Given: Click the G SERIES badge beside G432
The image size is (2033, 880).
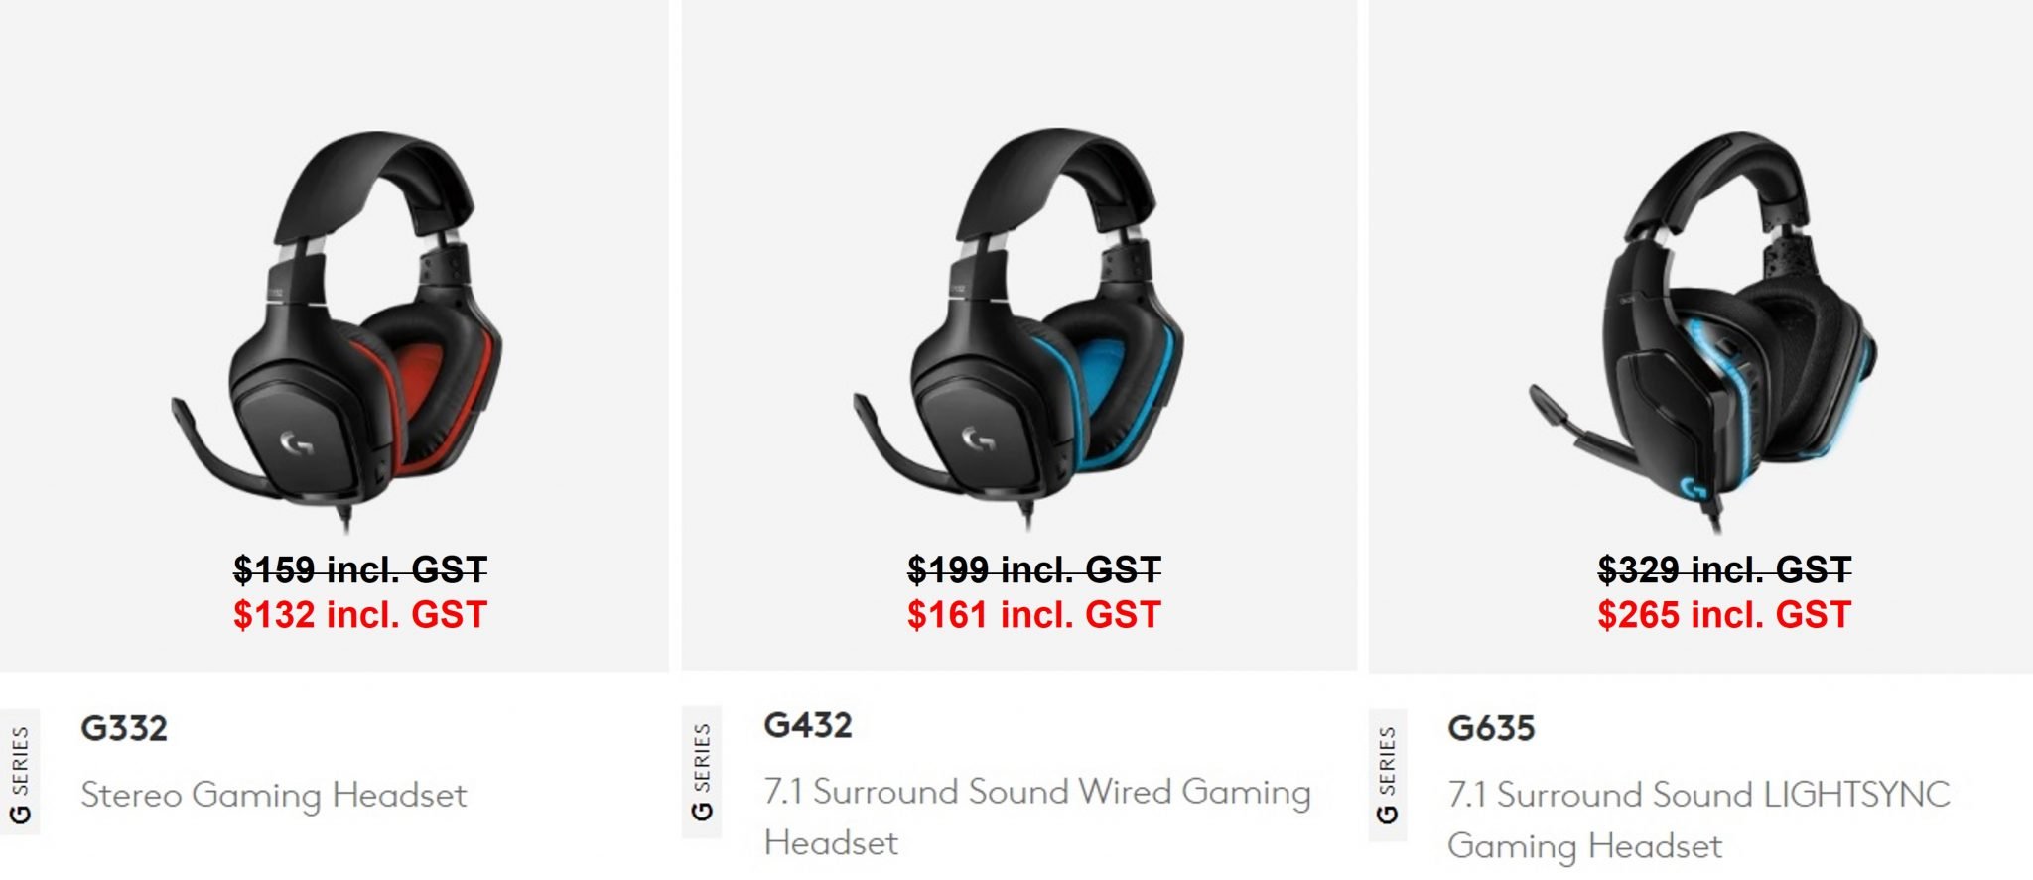Looking at the screenshot, I should (702, 772).
